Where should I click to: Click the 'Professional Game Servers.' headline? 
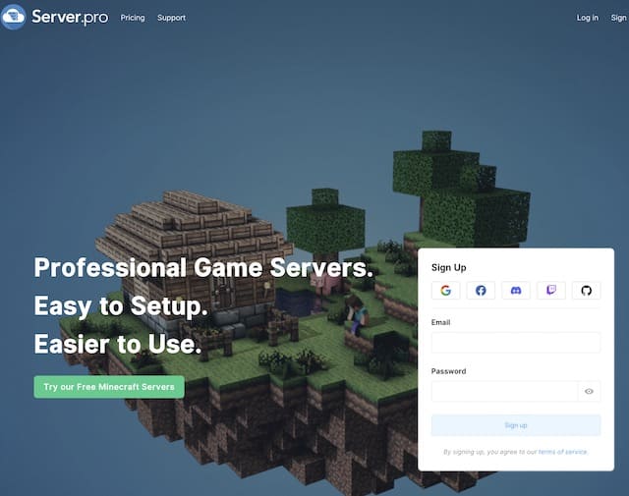(203, 267)
